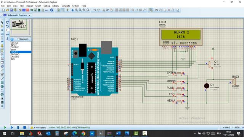The height and width of the screenshot is (137, 244).
Task: Click the P pick terminals button
Action: [12, 39]
